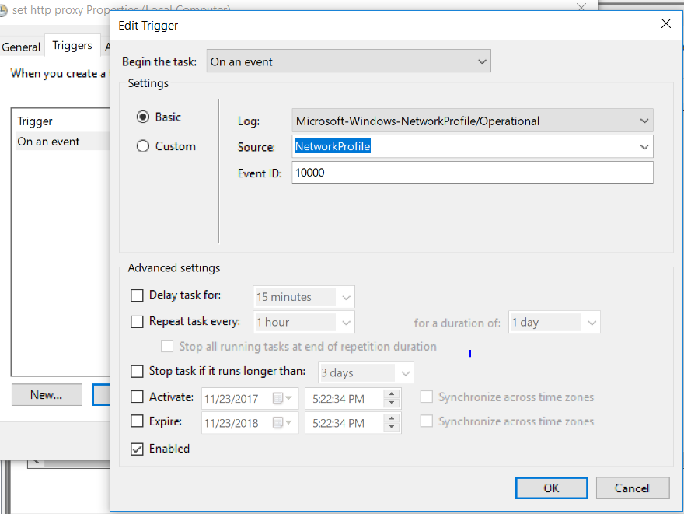Click the New... trigger button

[x=47, y=394]
